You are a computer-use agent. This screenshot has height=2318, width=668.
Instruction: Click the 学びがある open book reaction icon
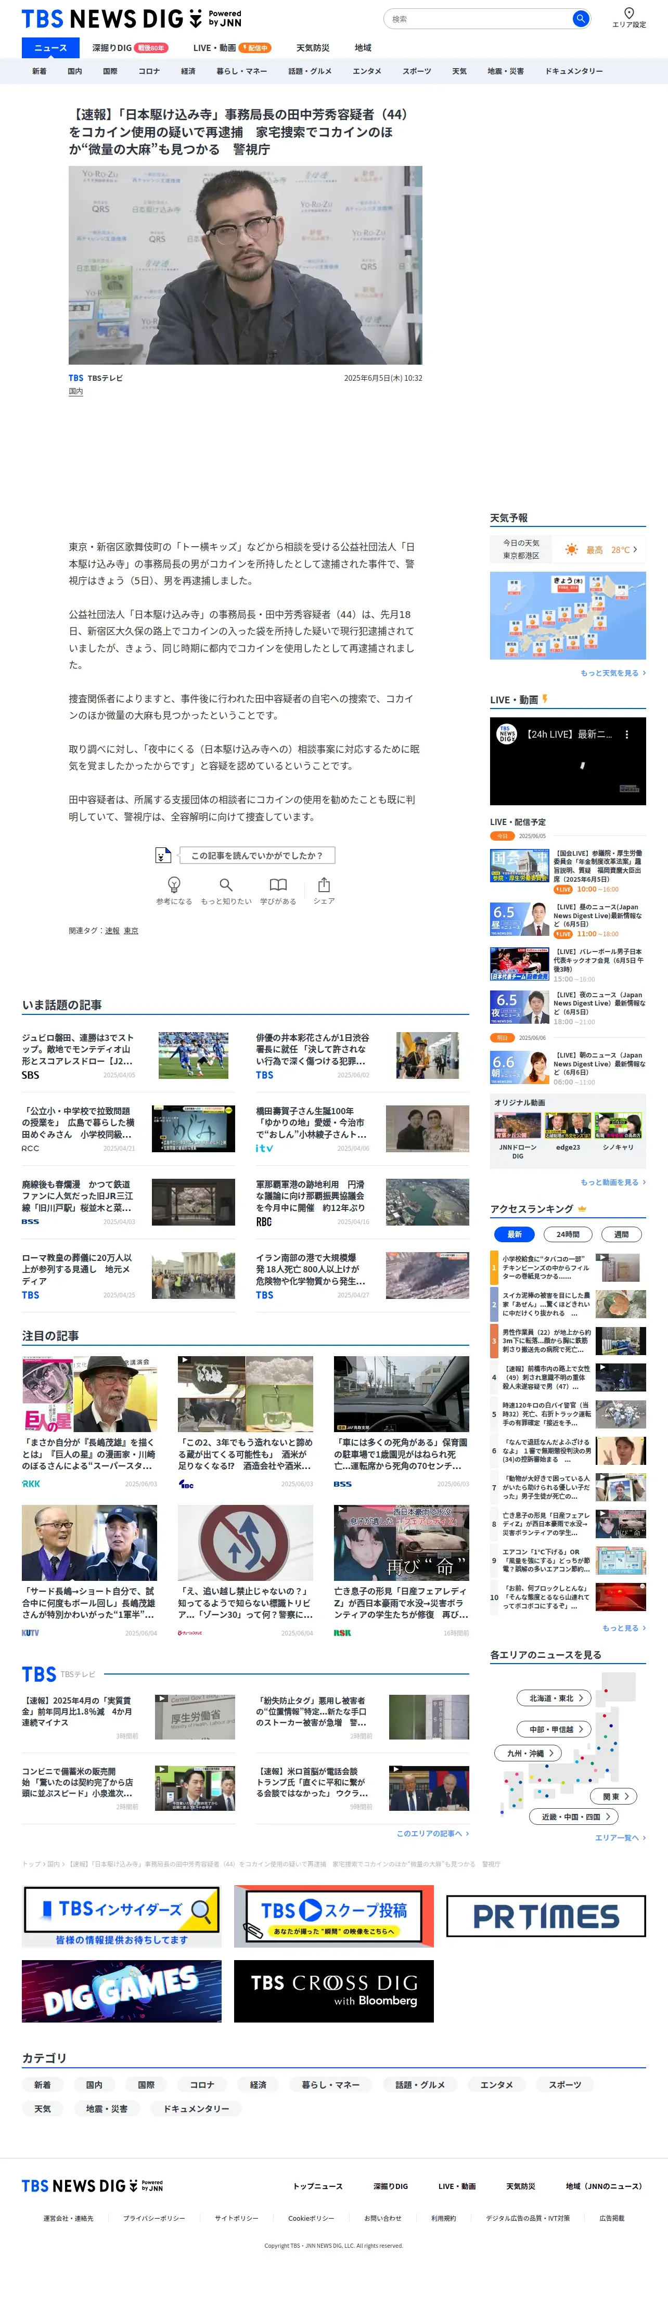(278, 884)
